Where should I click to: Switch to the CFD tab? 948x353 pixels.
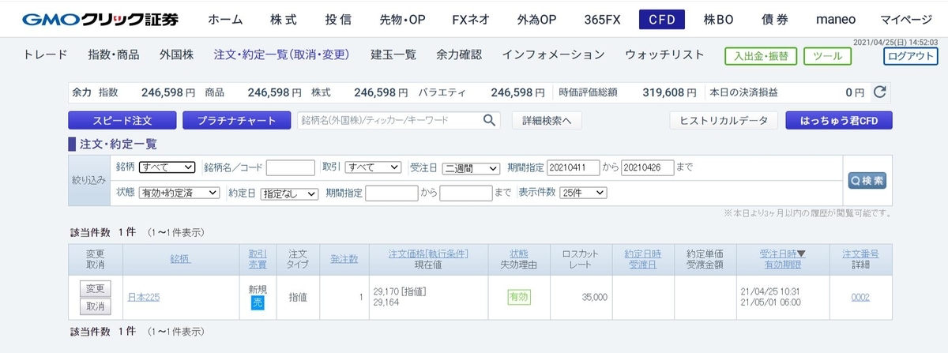click(x=661, y=20)
